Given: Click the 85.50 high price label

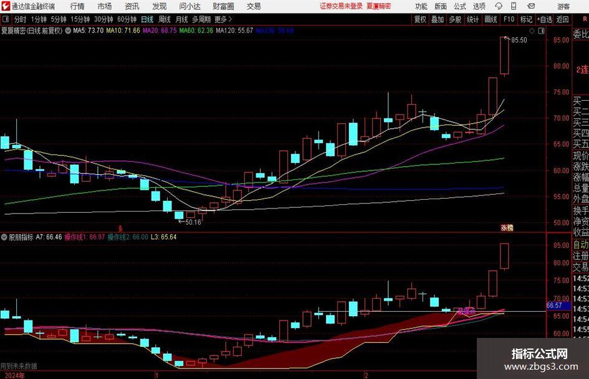Looking at the screenshot, I should tap(519, 40).
